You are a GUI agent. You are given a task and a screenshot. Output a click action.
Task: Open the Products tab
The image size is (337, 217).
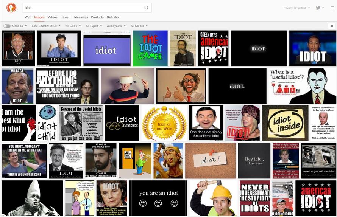coord(97,17)
